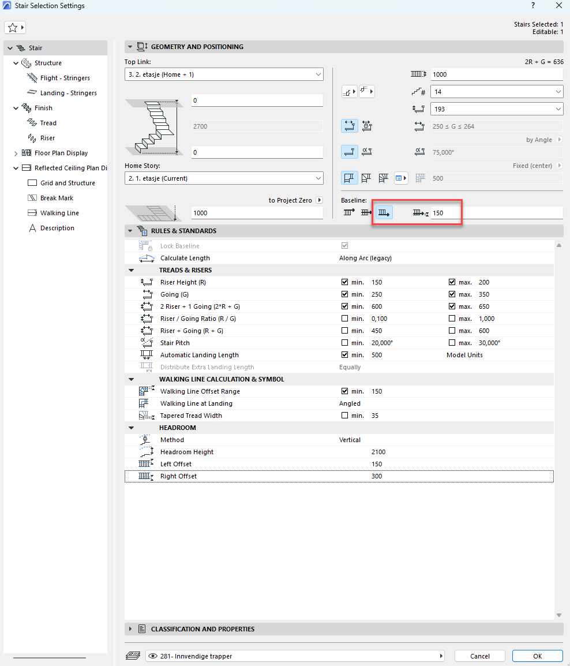Select Walking Line in the tree
The image size is (570, 666).
pyautogui.click(x=59, y=213)
